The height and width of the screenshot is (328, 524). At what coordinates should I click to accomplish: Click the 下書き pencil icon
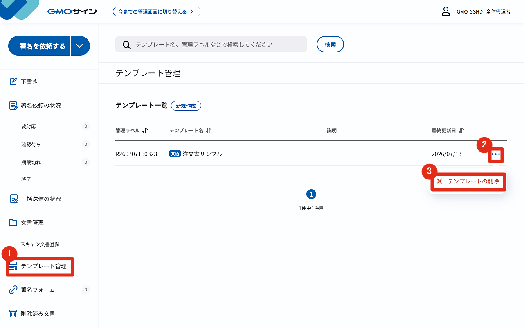[x=13, y=81]
